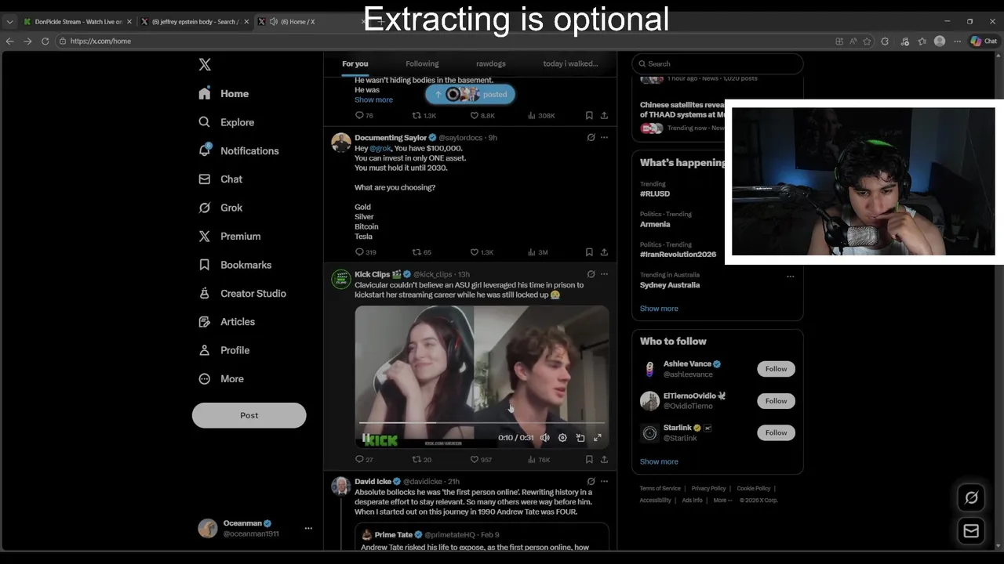Show more under Who to follow

pos(659,461)
